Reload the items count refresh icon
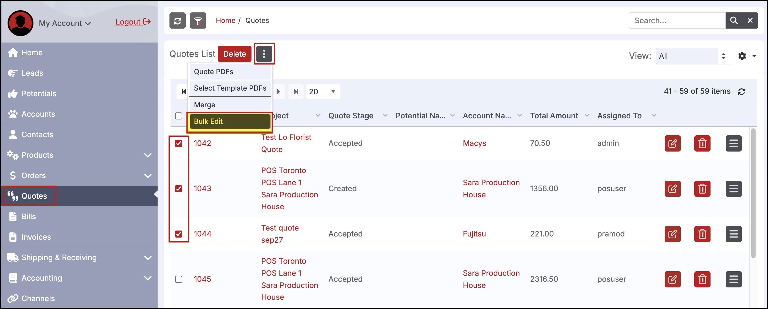Screen dimensions: 768x309 742,91
